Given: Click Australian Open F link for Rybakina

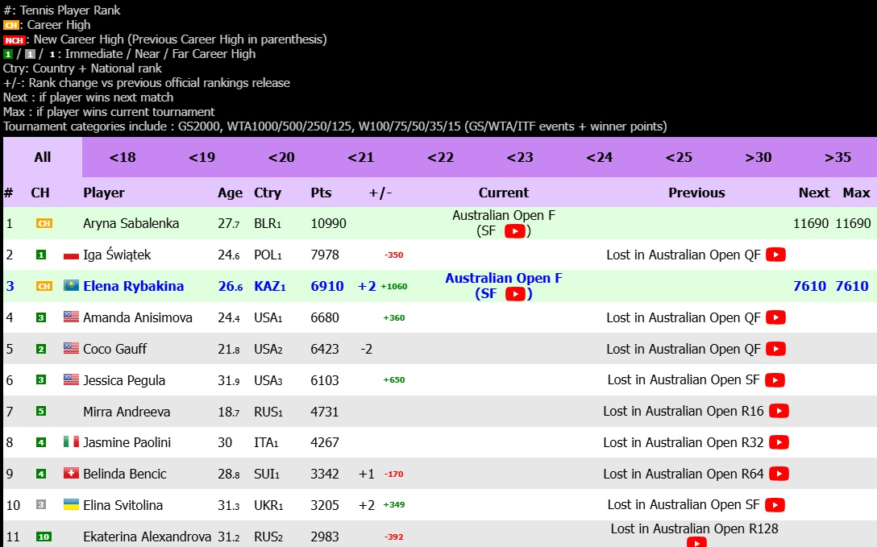Looking at the screenshot, I should (504, 278).
